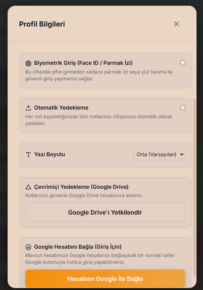Enable the Otomatik Yedekleme checkbox

pyautogui.click(x=183, y=108)
